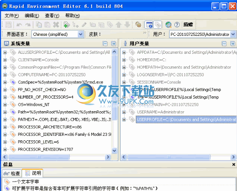The image size is (237, 191).
Task: Click the Add value tree icon
Action: click(75, 25)
